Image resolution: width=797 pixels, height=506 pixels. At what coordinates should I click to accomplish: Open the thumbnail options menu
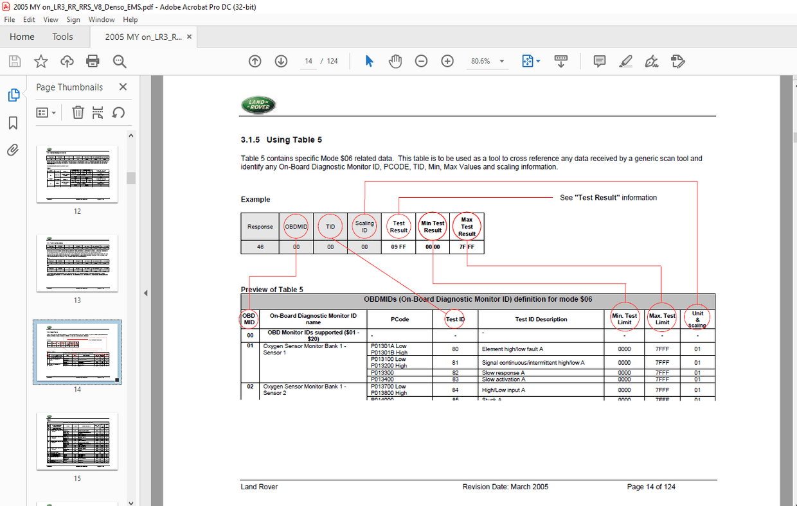click(46, 111)
